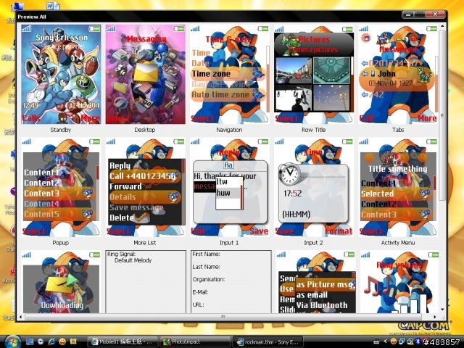Close the Preview All window
The width and height of the screenshot is (464, 348).
(435, 14)
